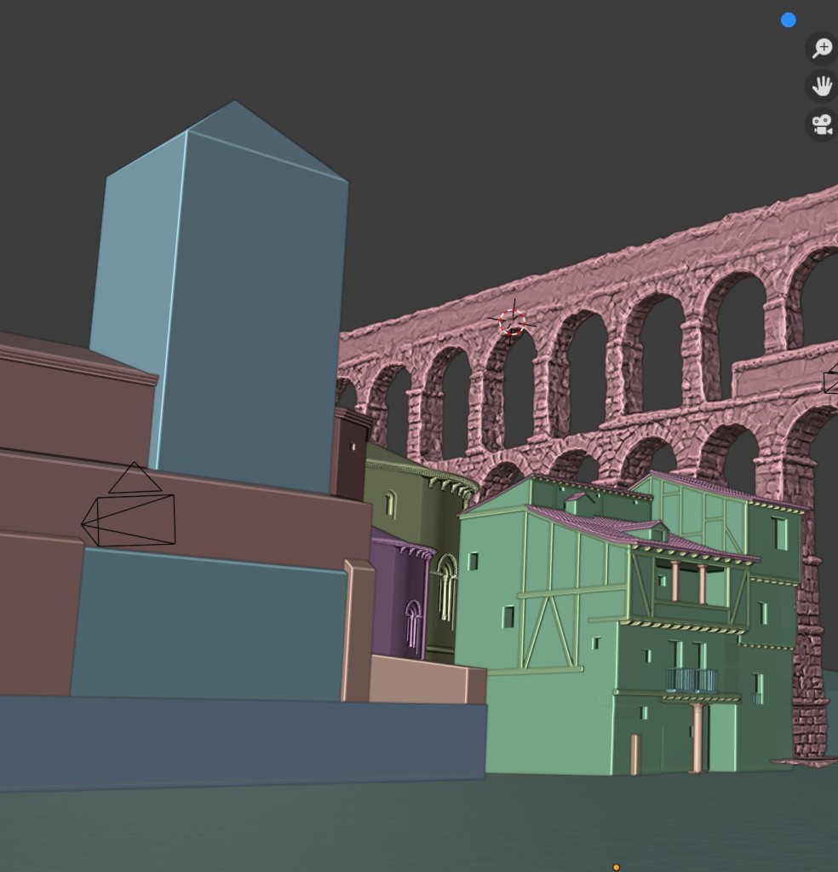Viewport: 838px width, 872px height.
Task: Select the wireframe camera object on brown wall
Action: click(134, 516)
